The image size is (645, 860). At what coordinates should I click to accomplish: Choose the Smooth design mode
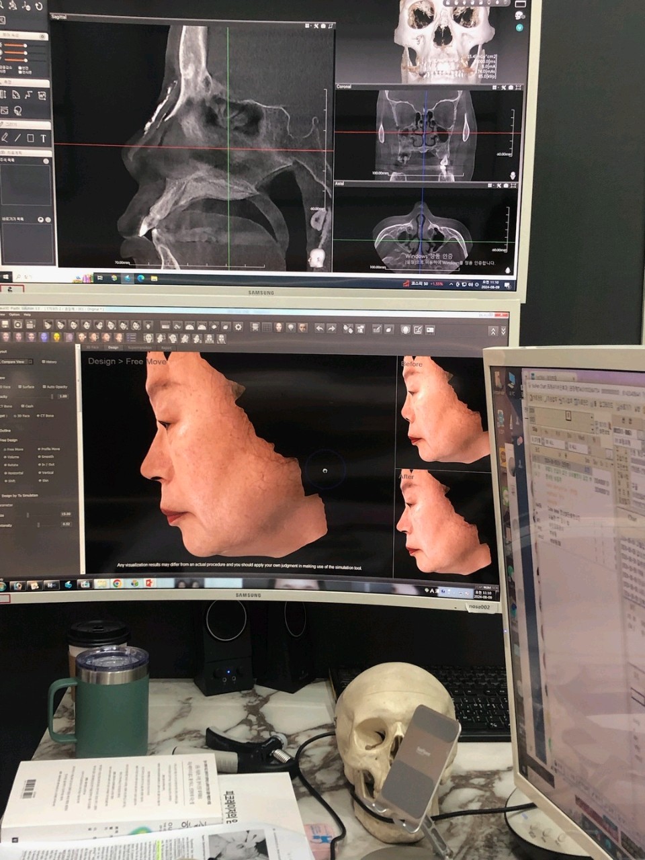[x=46, y=457]
